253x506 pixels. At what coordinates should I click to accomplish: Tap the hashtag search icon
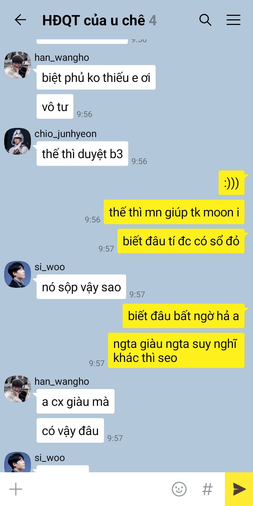tap(207, 489)
